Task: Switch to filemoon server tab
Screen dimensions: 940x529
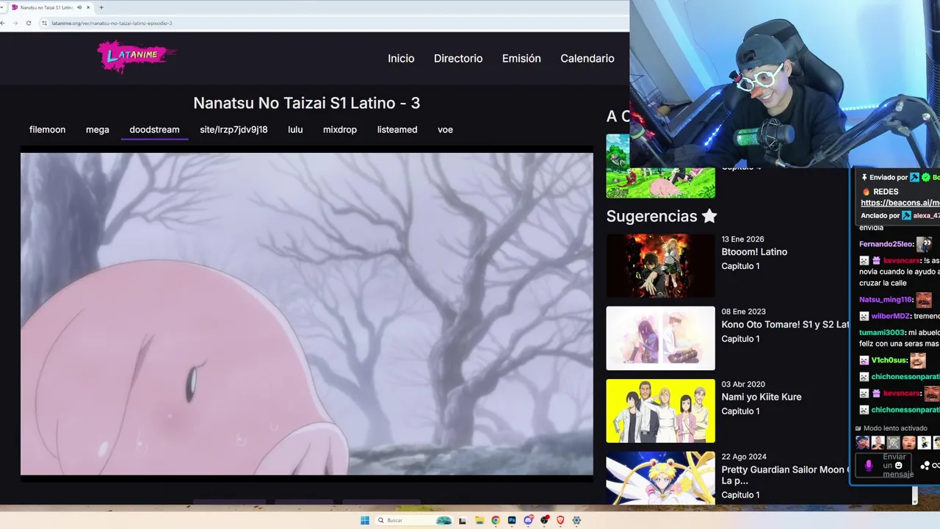Action: [47, 129]
